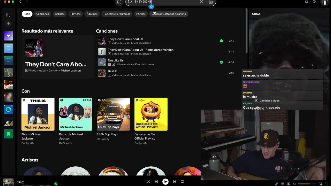
Task: Play Beat It song row
Action: pos(166,73)
